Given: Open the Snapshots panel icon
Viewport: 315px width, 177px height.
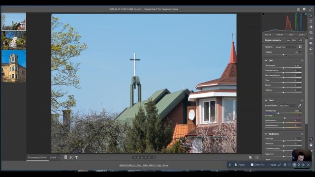Looking at the screenshot, I should click(x=311, y=43).
